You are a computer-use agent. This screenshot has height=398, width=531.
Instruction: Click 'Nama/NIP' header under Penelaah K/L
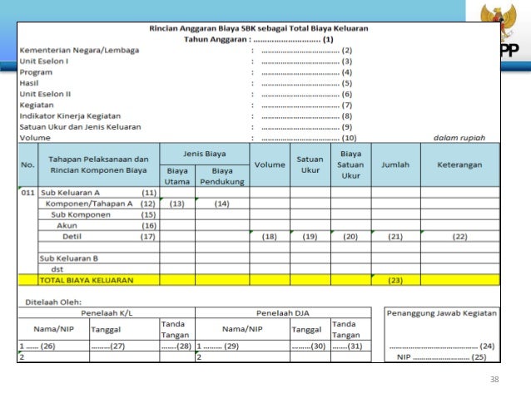(x=53, y=329)
